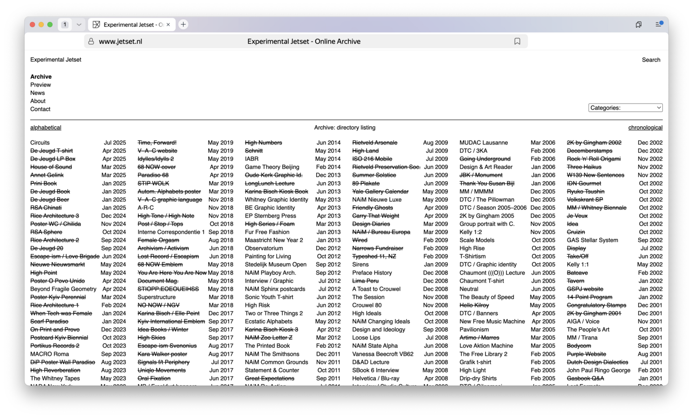
Task: Navigate to News
Action: (38, 93)
